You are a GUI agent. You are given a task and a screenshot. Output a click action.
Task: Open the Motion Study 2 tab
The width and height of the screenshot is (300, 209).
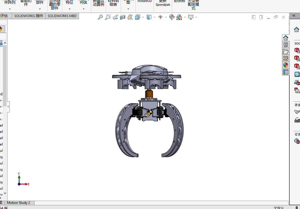[x=19, y=203]
